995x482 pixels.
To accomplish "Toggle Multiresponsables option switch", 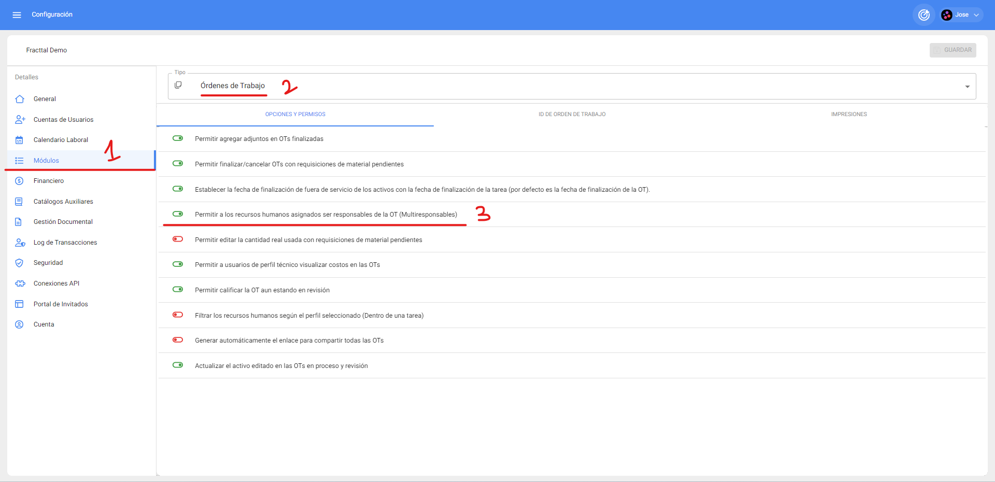I will point(178,214).
